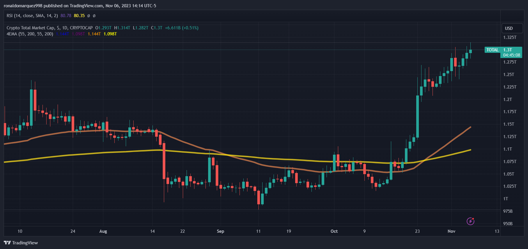The image size is (528, 249).
Task: Click the Sep label on time axis
Action: (220, 231)
